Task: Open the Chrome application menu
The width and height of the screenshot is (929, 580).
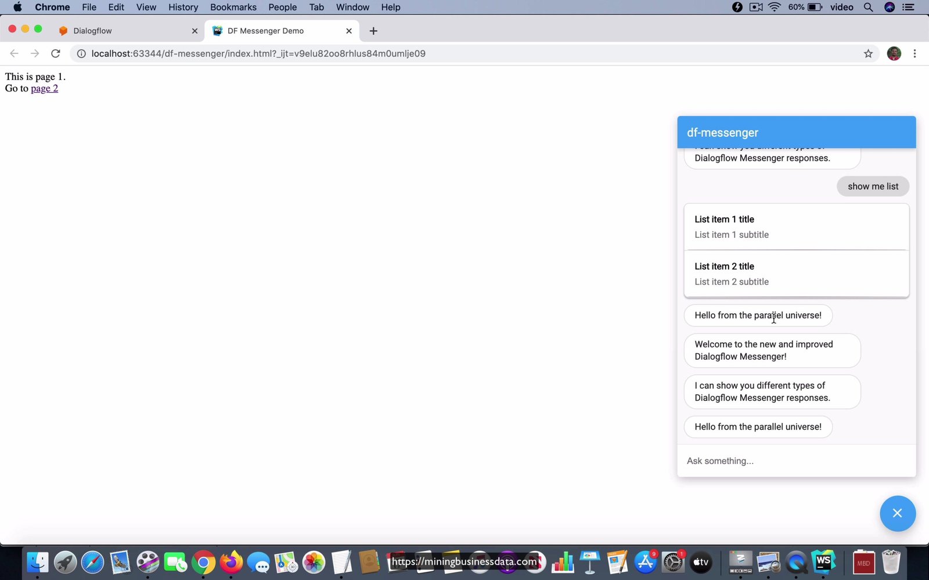Action: click(x=52, y=7)
